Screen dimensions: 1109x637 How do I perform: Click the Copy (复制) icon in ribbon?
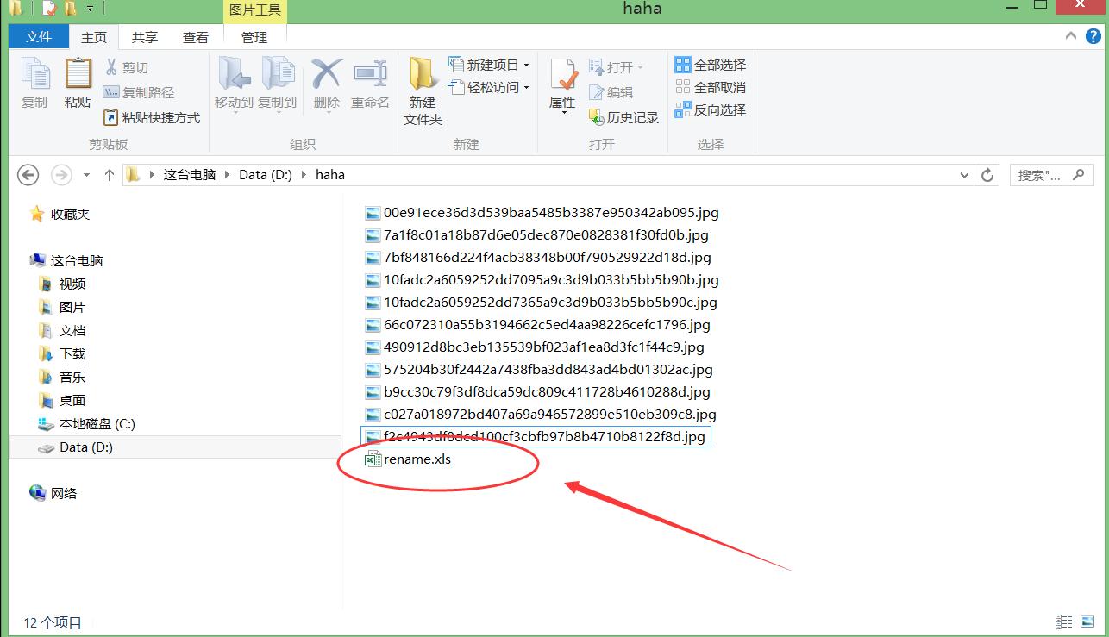click(x=34, y=82)
